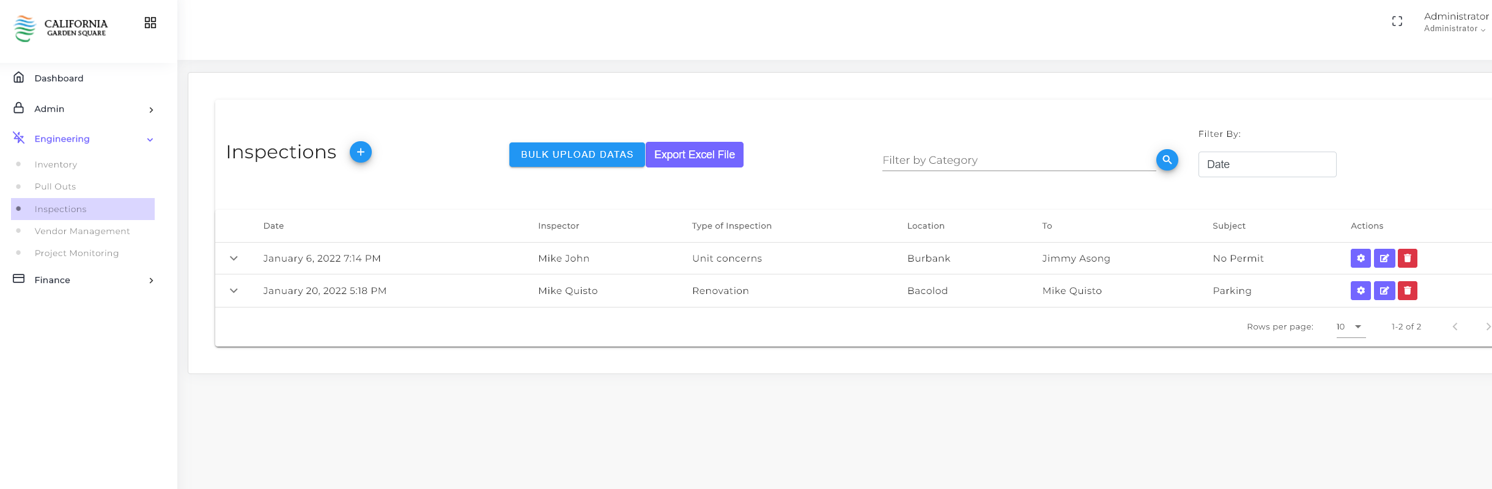Open settings gear for Mike John row
The image size is (1492, 489).
coord(1361,259)
